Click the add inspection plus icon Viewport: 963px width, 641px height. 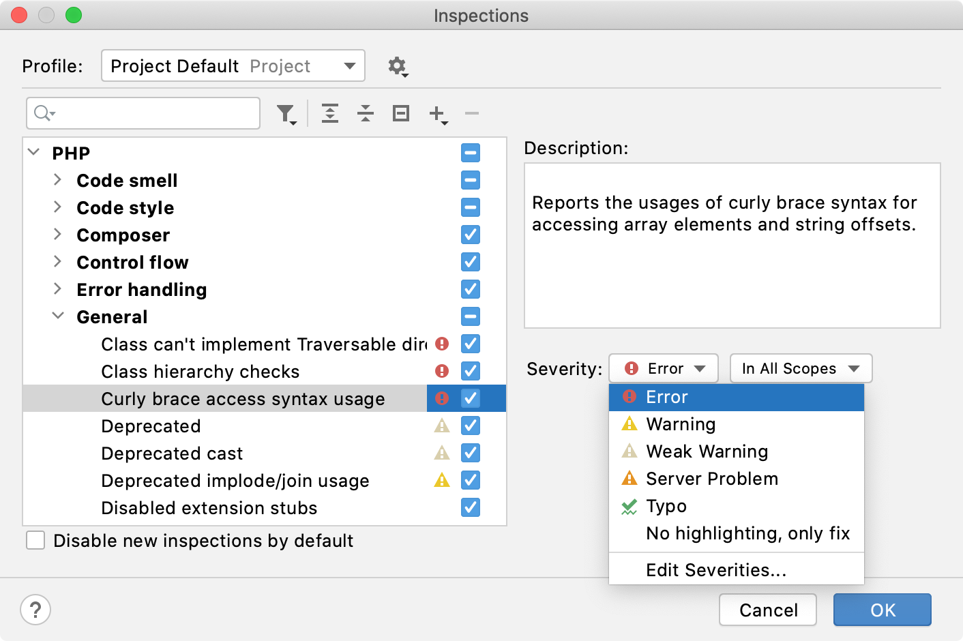click(x=438, y=114)
